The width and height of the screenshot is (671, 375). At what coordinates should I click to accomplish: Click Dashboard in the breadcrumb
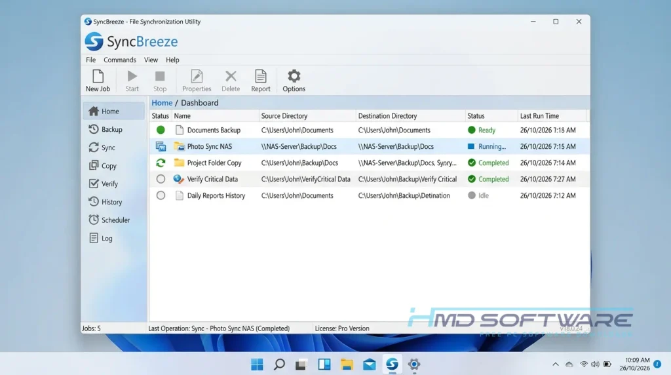pyautogui.click(x=199, y=103)
